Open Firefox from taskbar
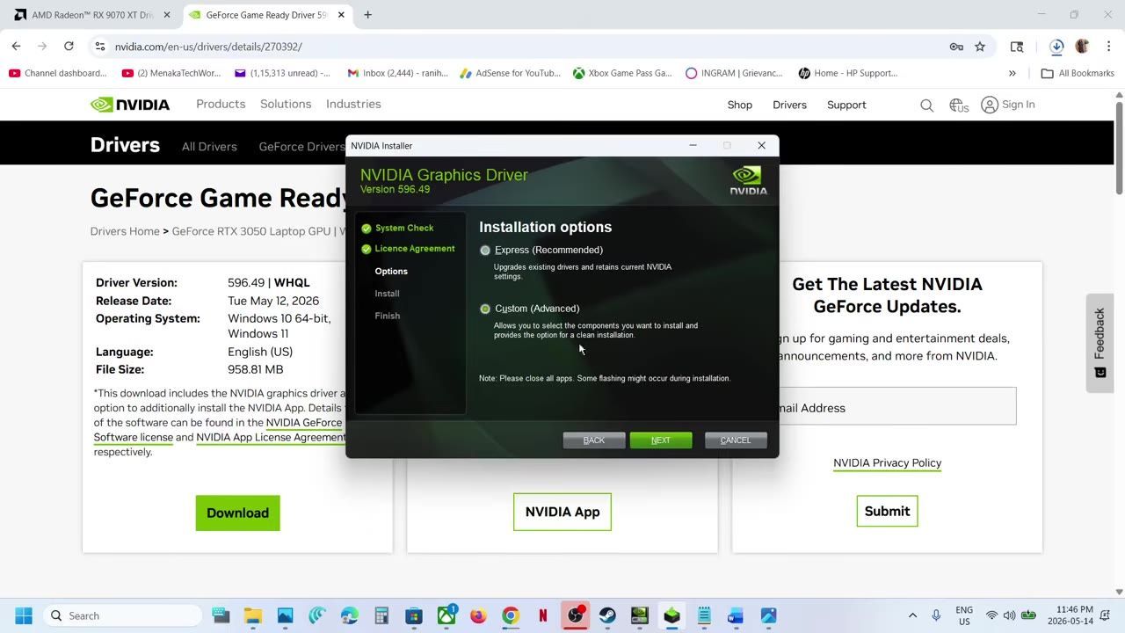 pyautogui.click(x=478, y=615)
